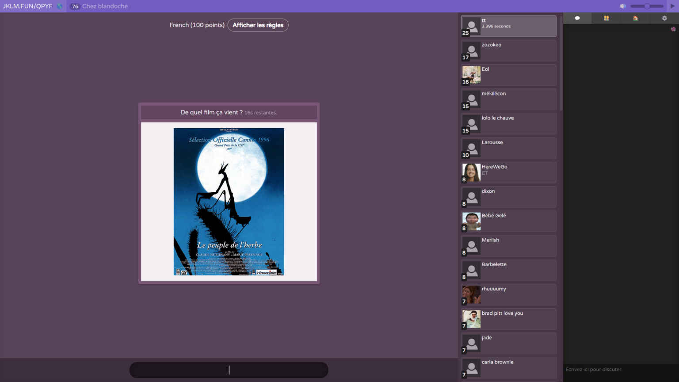Mute sound with the speaker icon
The height and width of the screenshot is (382, 679).
(x=622, y=6)
